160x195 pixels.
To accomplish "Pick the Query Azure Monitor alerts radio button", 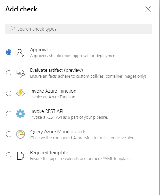I will coord(9,134).
